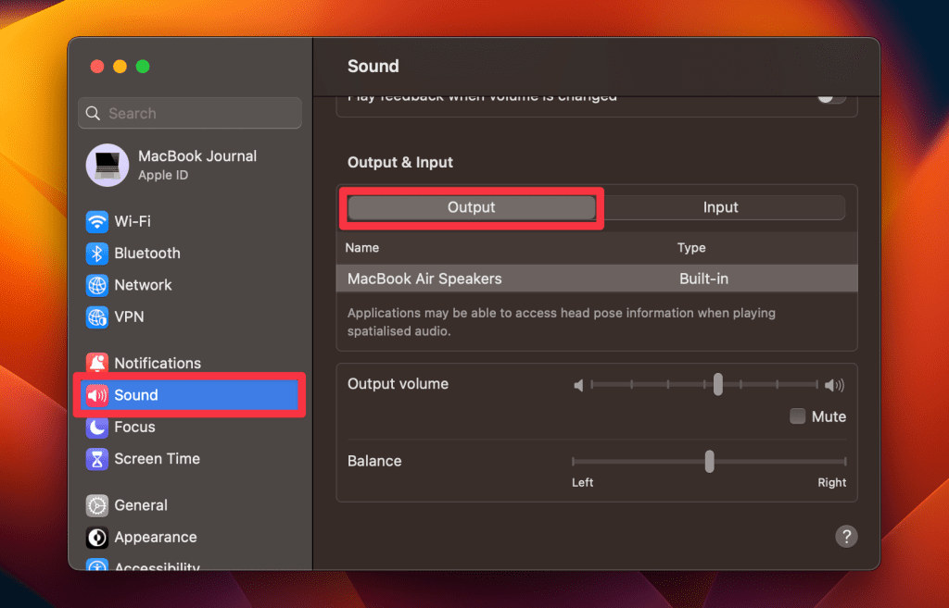The width and height of the screenshot is (949, 608).
Task: Click the Search field in sidebar
Action: (190, 114)
